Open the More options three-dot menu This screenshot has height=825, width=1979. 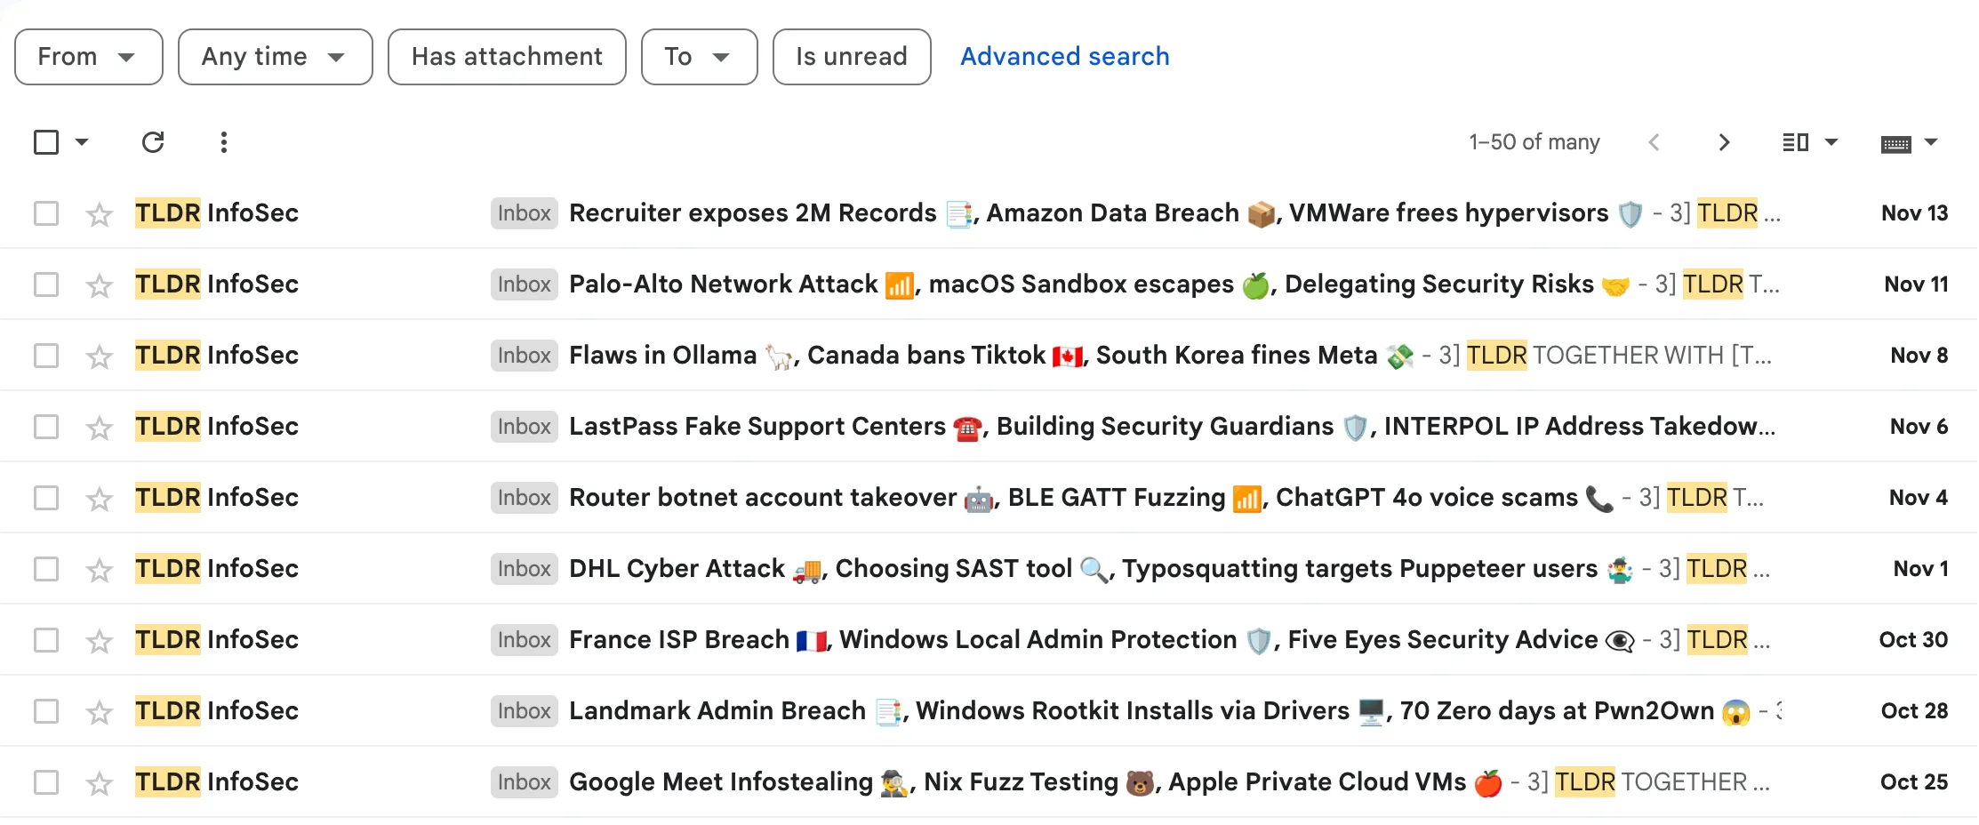pos(224,142)
